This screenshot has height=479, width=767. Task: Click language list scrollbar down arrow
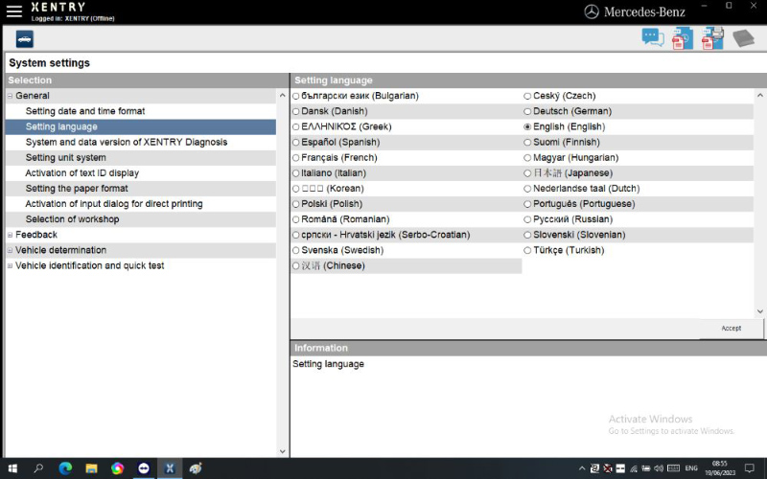(x=760, y=311)
